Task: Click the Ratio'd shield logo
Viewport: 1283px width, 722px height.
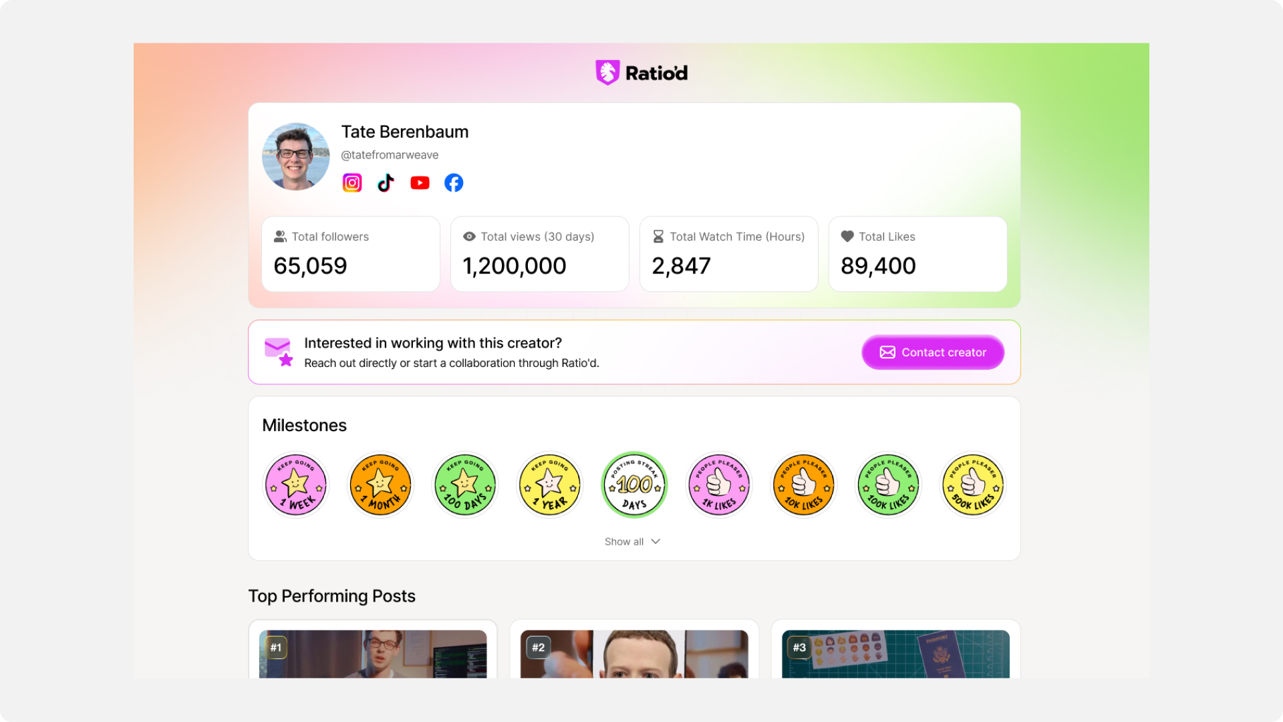Action: 607,72
